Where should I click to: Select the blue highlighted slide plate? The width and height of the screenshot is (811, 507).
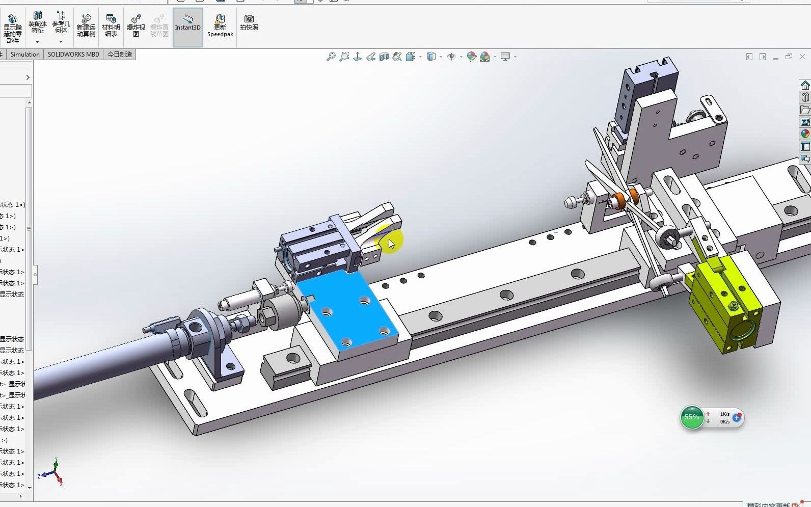click(347, 311)
